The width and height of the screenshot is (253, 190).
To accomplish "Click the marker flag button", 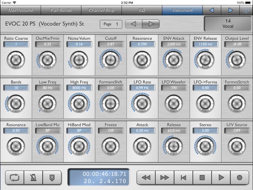I will (52, 178).
